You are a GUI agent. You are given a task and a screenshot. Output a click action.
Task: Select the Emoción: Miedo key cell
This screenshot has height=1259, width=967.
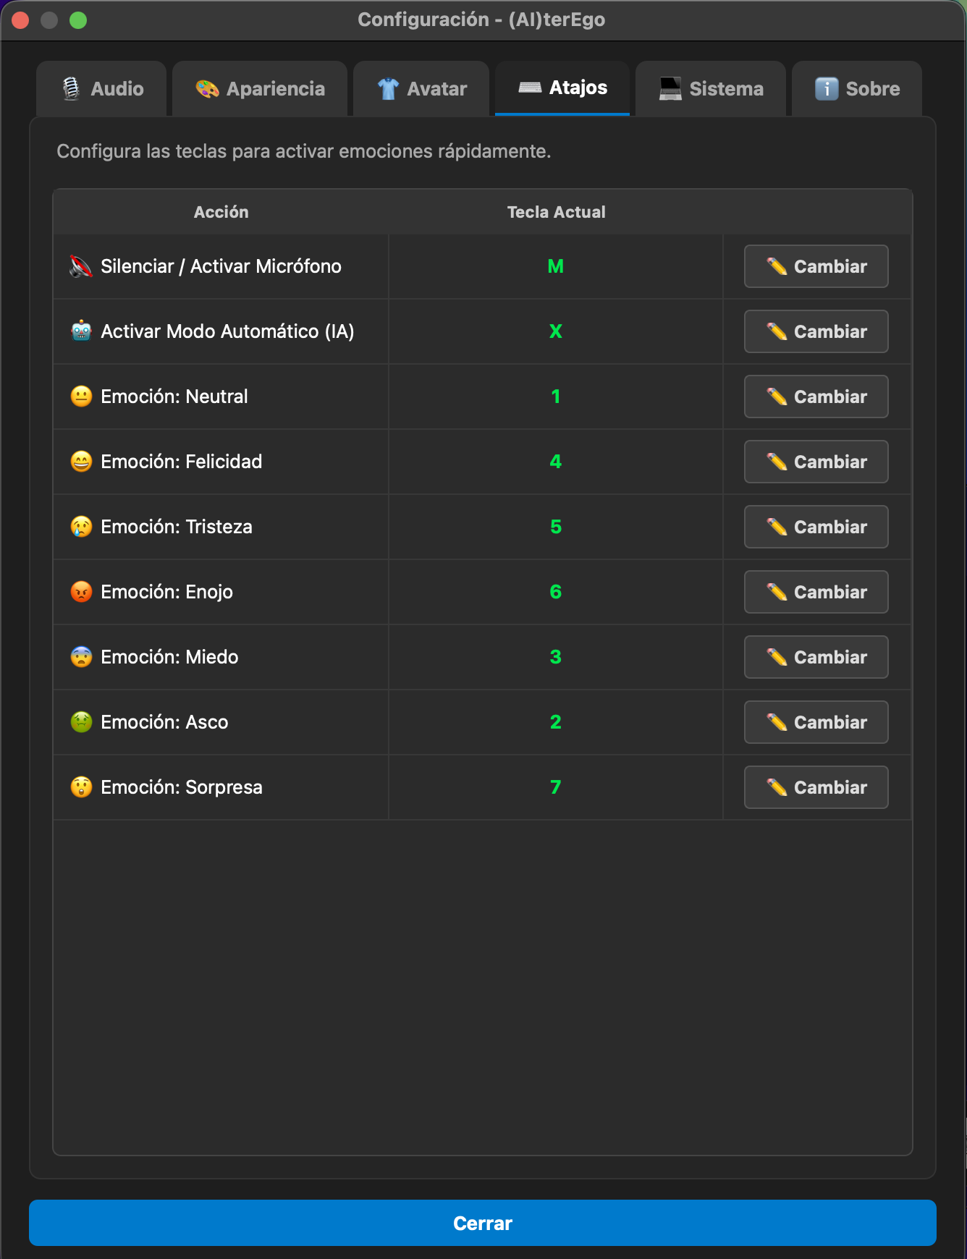(555, 657)
